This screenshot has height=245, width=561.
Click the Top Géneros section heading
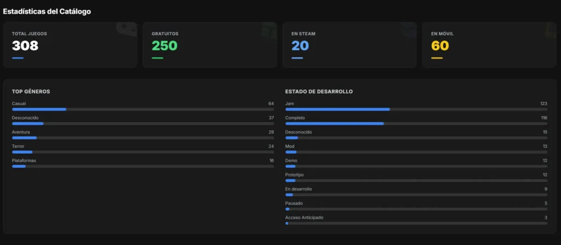tap(31, 91)
